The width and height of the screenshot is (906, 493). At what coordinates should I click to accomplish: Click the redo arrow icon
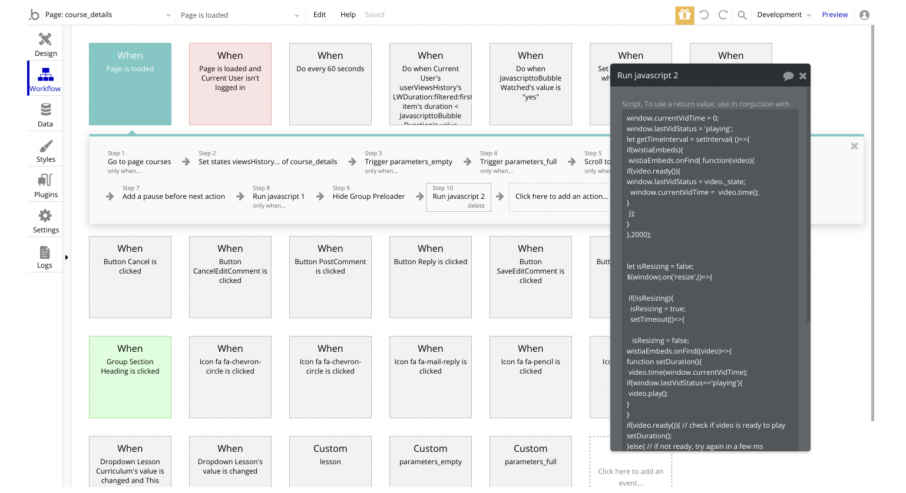723,15
